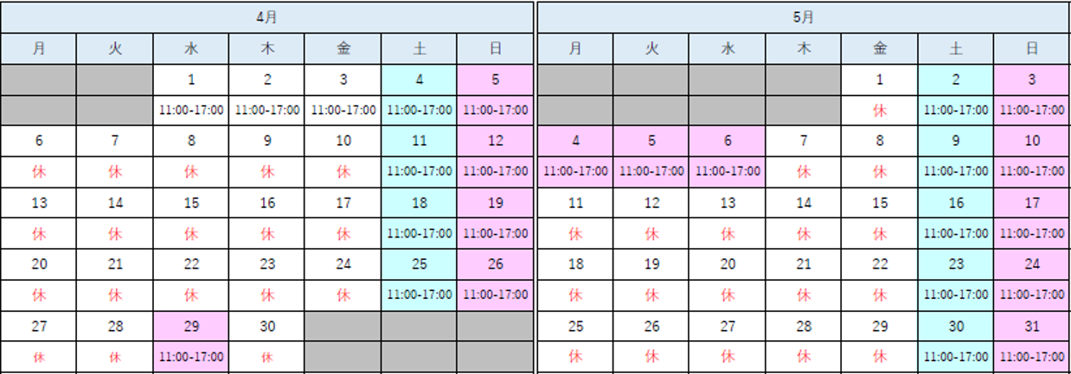This screenshot has height=374, width=1071.
Task: Click the 11:00-17:00 hours under May 30
Action: [x=956, y=356]
